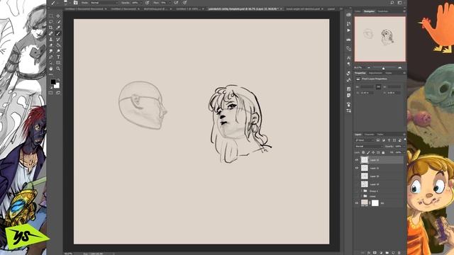Select the Rectangular Marquee tool
Image resolution: width=454 pixels, height=255 pixels.
click(51, 16)
